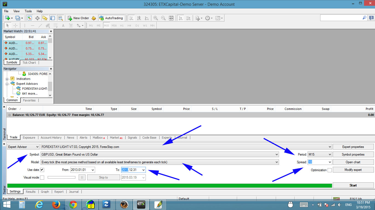Enable the Optimization checkbox
This screenshot has height=210, width=375.
pos(329,170)
